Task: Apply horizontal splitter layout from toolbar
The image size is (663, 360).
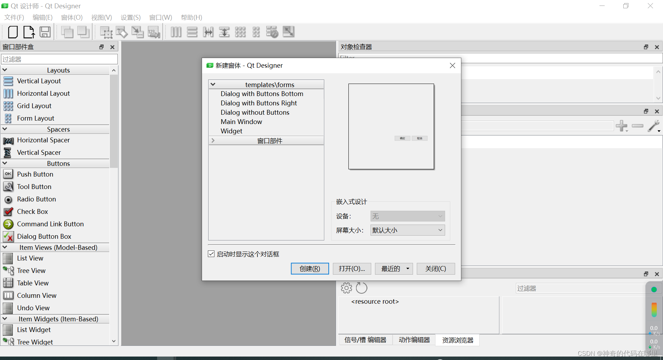Action: point(208,32)
